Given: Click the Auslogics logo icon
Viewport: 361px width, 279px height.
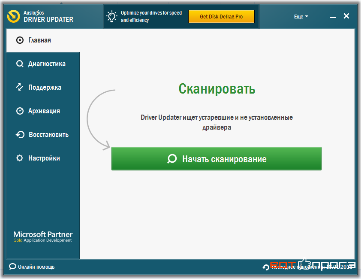Looking at the screenshot, I should point(14,16).
